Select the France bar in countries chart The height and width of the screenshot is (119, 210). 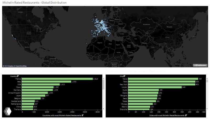pyautogui.click(x=57, y=79)
